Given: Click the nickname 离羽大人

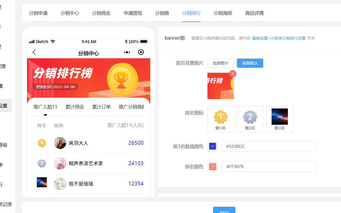Looking at the screenshot, I should (78, 143).
